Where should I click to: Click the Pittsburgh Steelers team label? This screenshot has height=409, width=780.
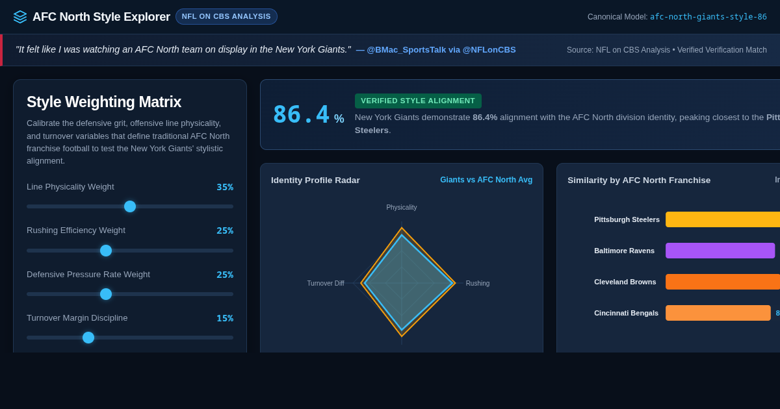tap(627, 219)
